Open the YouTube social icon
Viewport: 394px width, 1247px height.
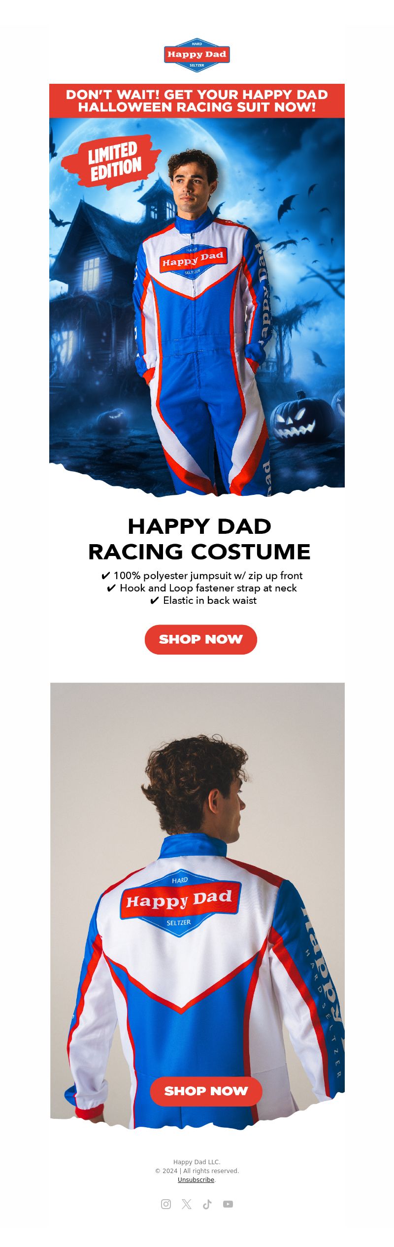pyautogui.click(x=228, y=1204)
